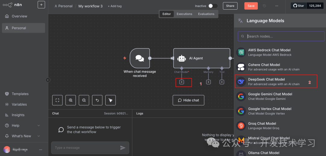Add a Chat Model sub-node with plus
326x156 pixels.
point(182,82)
